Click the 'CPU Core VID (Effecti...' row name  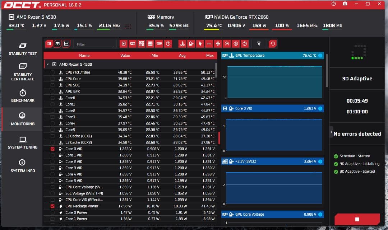[x=84, y=200]
